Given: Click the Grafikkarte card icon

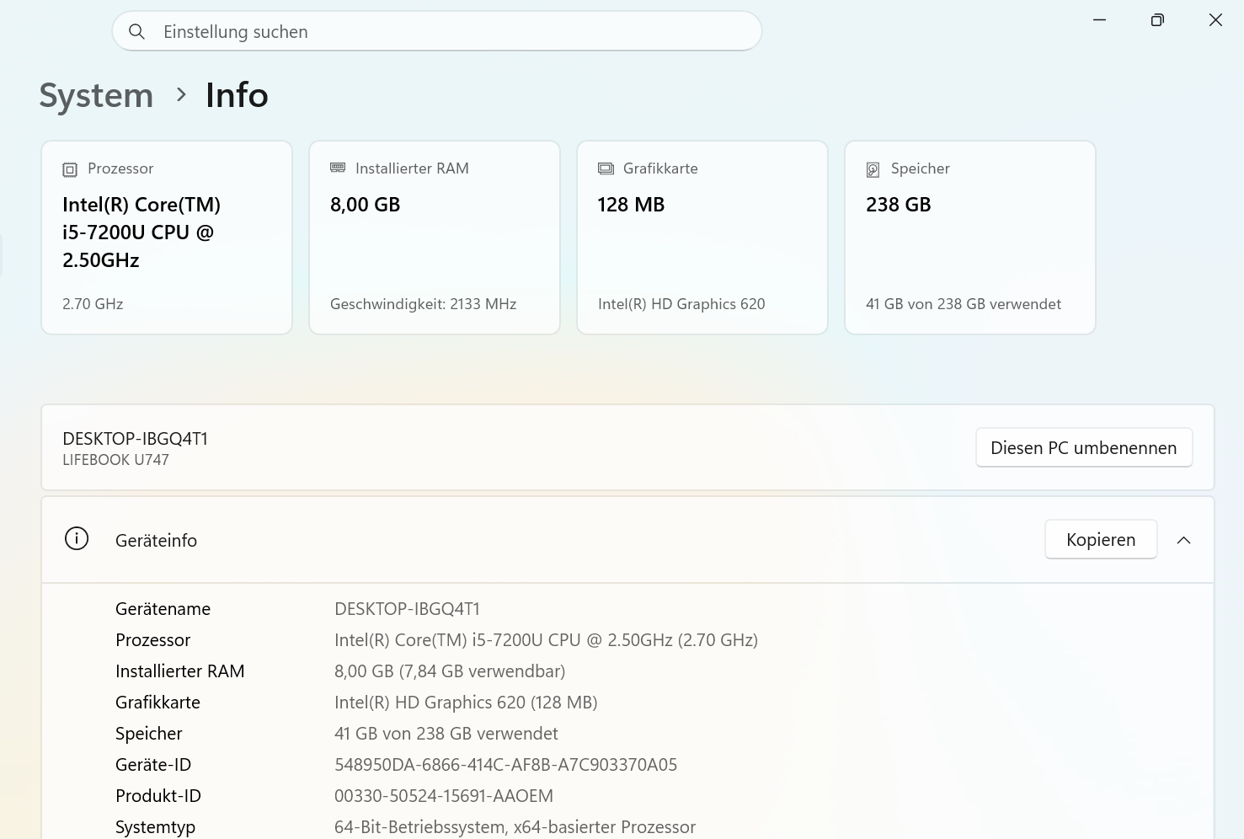Looking at the screenshot, I should [x=606, y=168].
